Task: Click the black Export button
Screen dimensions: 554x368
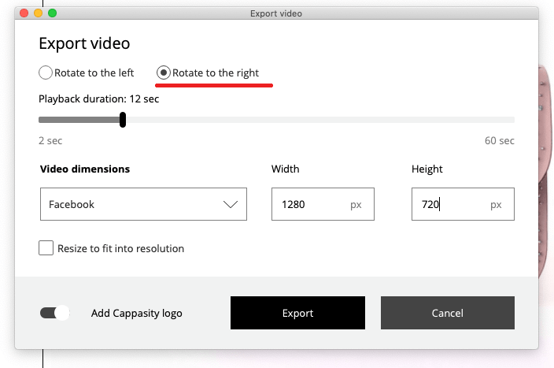Action: click(297, 313)
